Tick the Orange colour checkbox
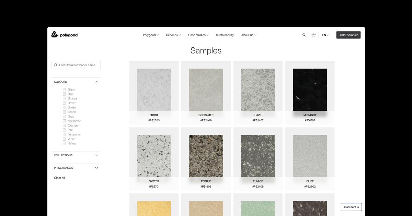412x216 pixels. (x=64, y=125)
